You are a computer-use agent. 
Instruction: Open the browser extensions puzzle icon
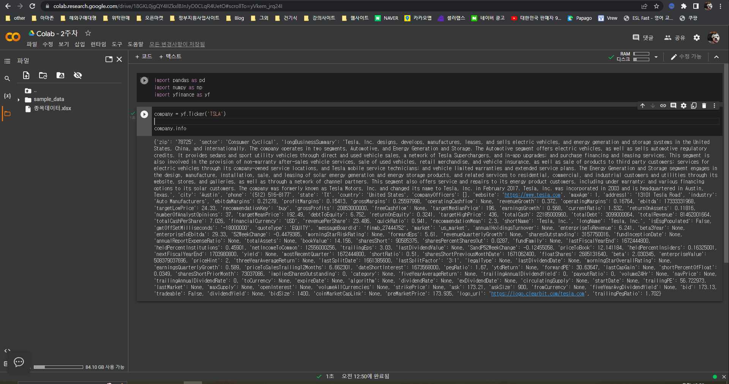point(684,6)
